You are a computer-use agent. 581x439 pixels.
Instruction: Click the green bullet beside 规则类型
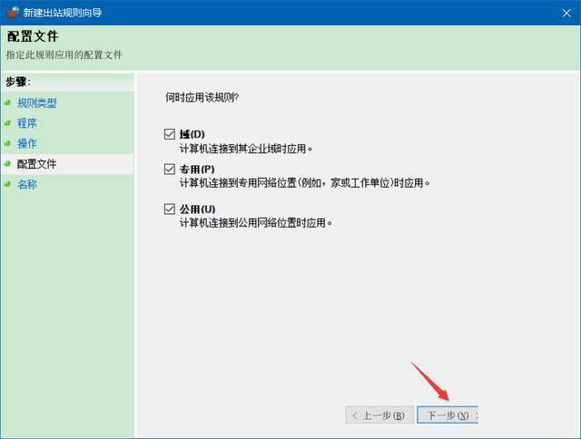pos(7,102)
